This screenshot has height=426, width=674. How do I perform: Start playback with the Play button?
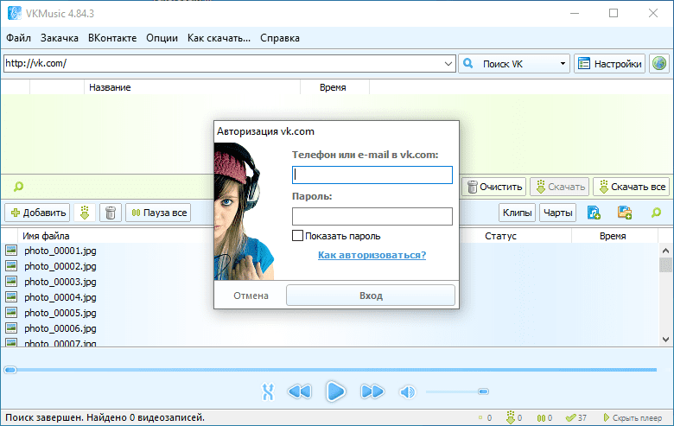pyautogui.click(x=335, y=391)
